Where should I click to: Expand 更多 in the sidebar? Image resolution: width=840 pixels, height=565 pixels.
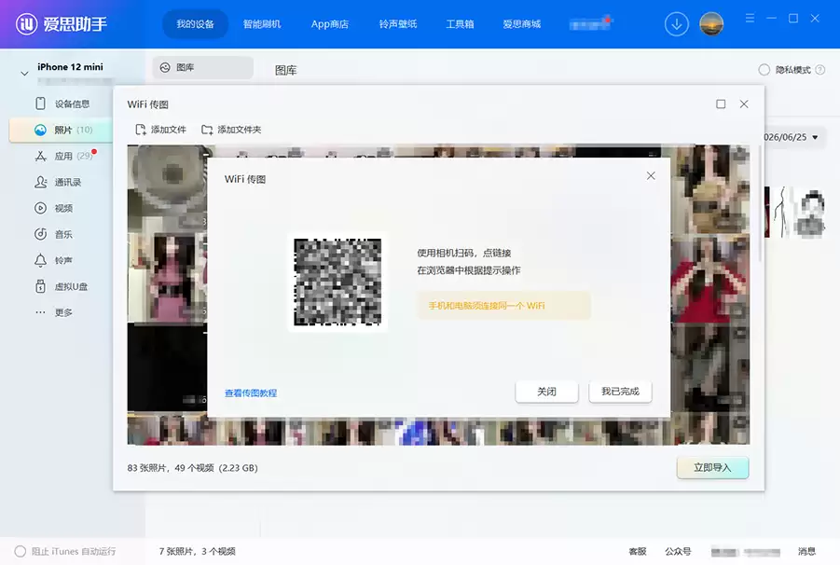[x=53, y=312]
